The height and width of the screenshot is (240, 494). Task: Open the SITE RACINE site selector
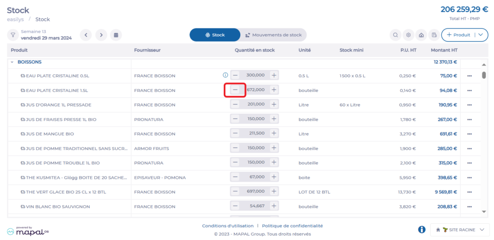[460, 230]
